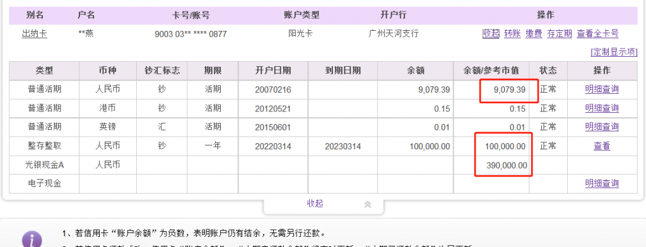Click the 一年 term cell

coord(213,146)
